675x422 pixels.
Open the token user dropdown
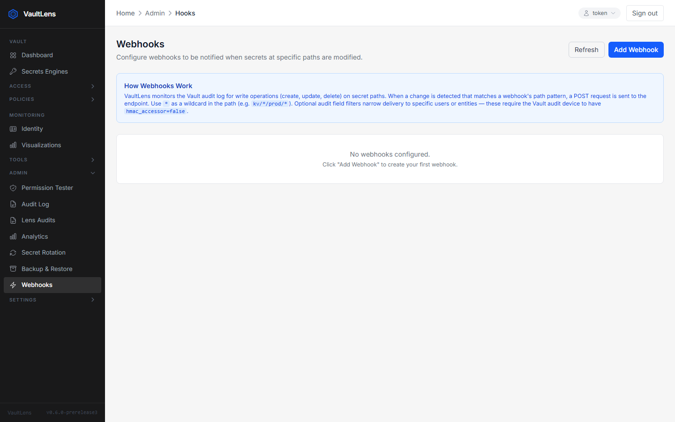(600, 13)
